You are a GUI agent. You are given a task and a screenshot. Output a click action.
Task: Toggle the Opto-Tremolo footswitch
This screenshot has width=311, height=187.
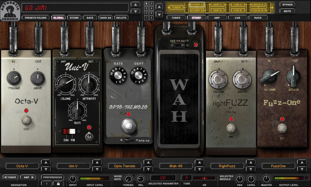pos(128,126)
